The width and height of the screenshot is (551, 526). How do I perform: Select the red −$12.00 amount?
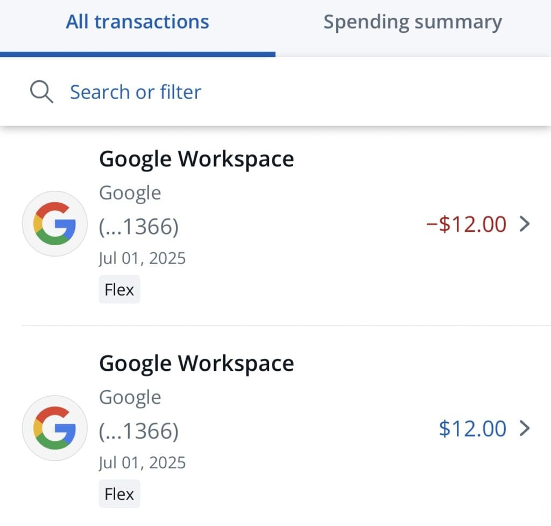pyautogui.click(x=466, y=224)
